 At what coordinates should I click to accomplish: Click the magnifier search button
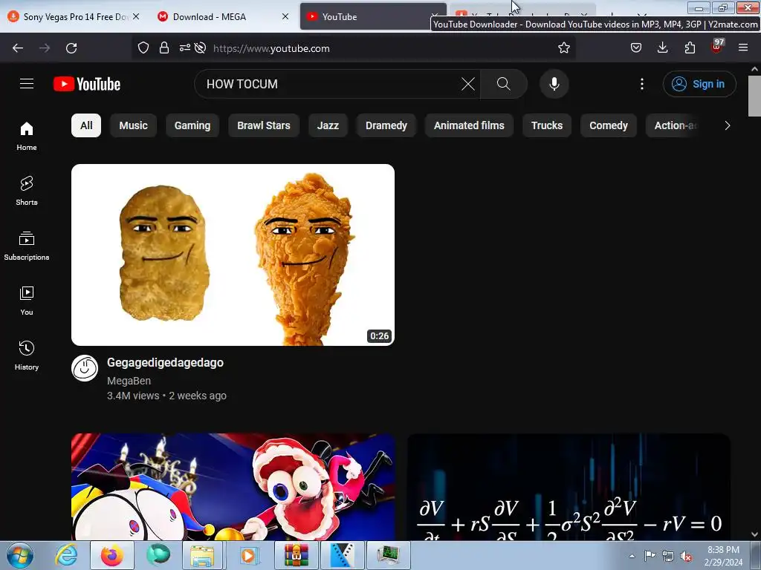click(503, 84)
